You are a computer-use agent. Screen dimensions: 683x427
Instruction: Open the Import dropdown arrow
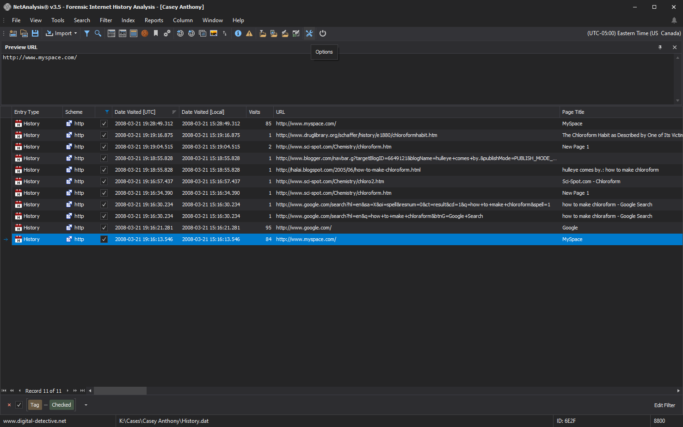[75, 33]
